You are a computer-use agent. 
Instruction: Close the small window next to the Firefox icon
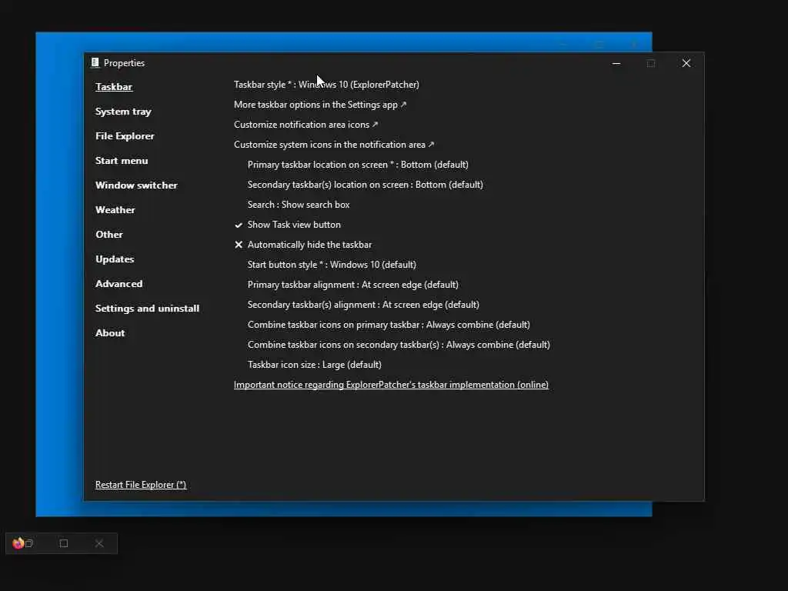click(x=99, y=543)
